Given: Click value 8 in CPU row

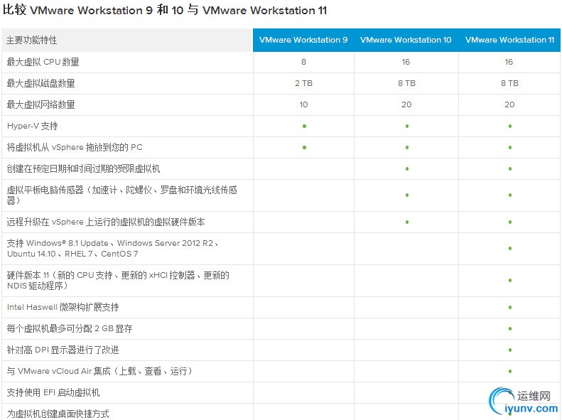Looking at the screenshot, I should (x=303, y=62).
